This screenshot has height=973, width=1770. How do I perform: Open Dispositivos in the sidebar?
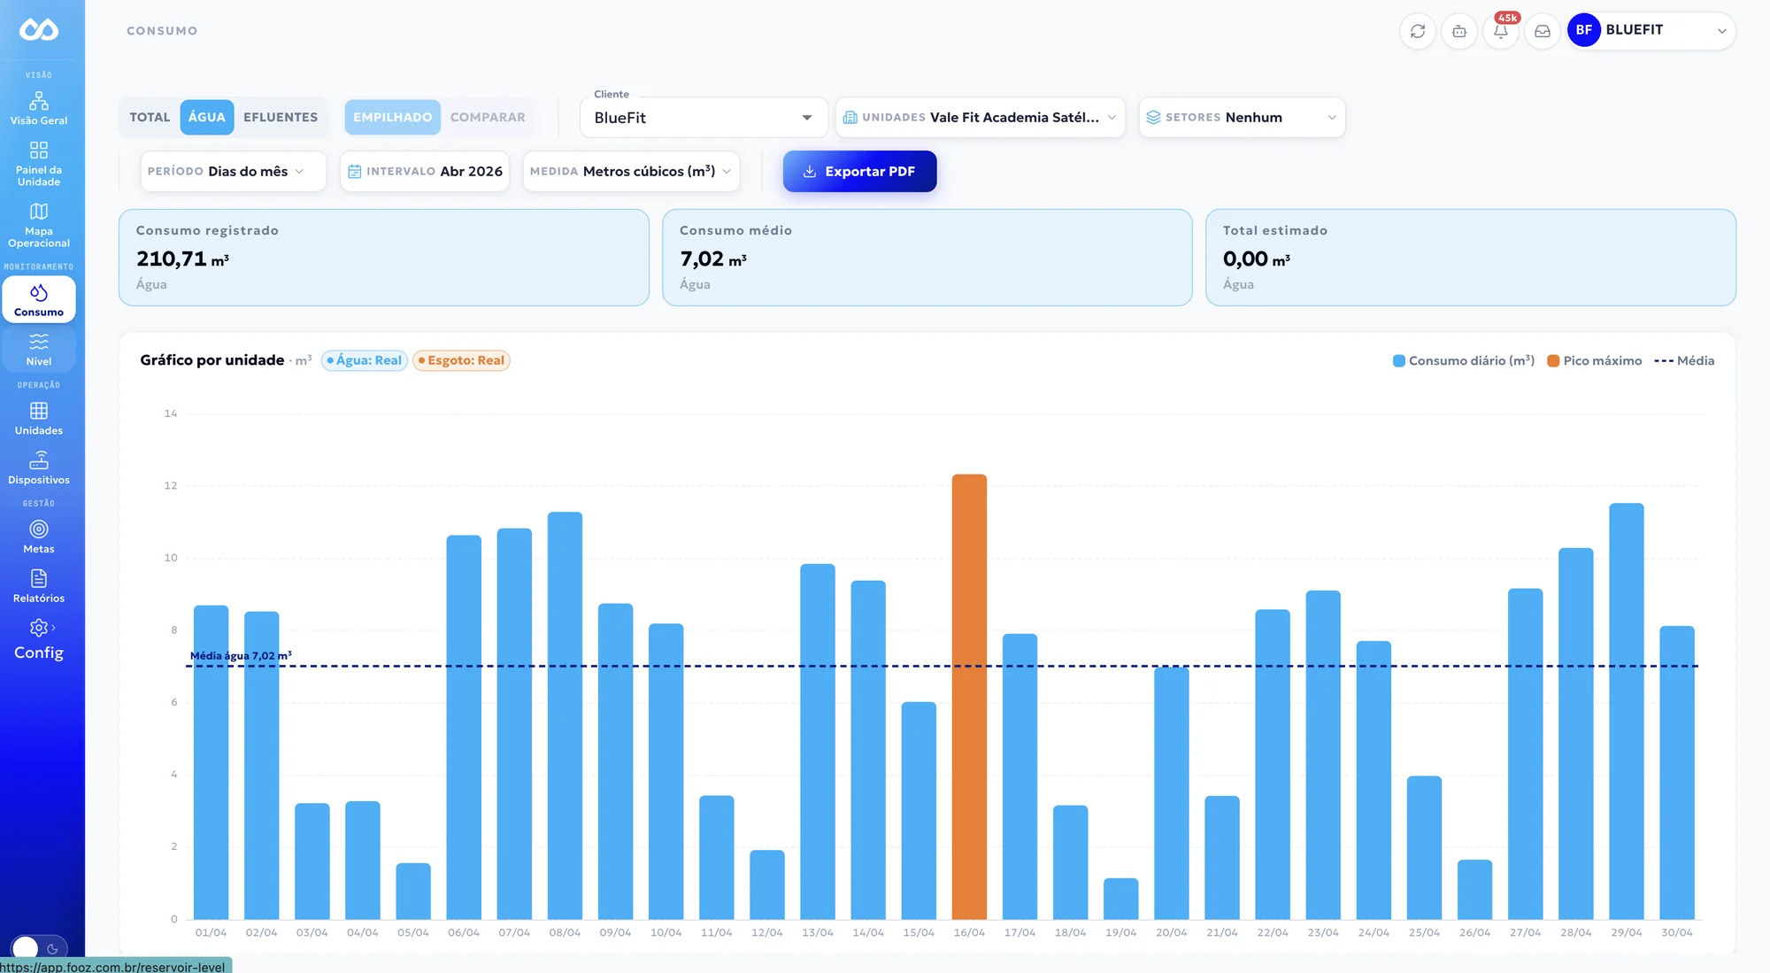(39, 468)
